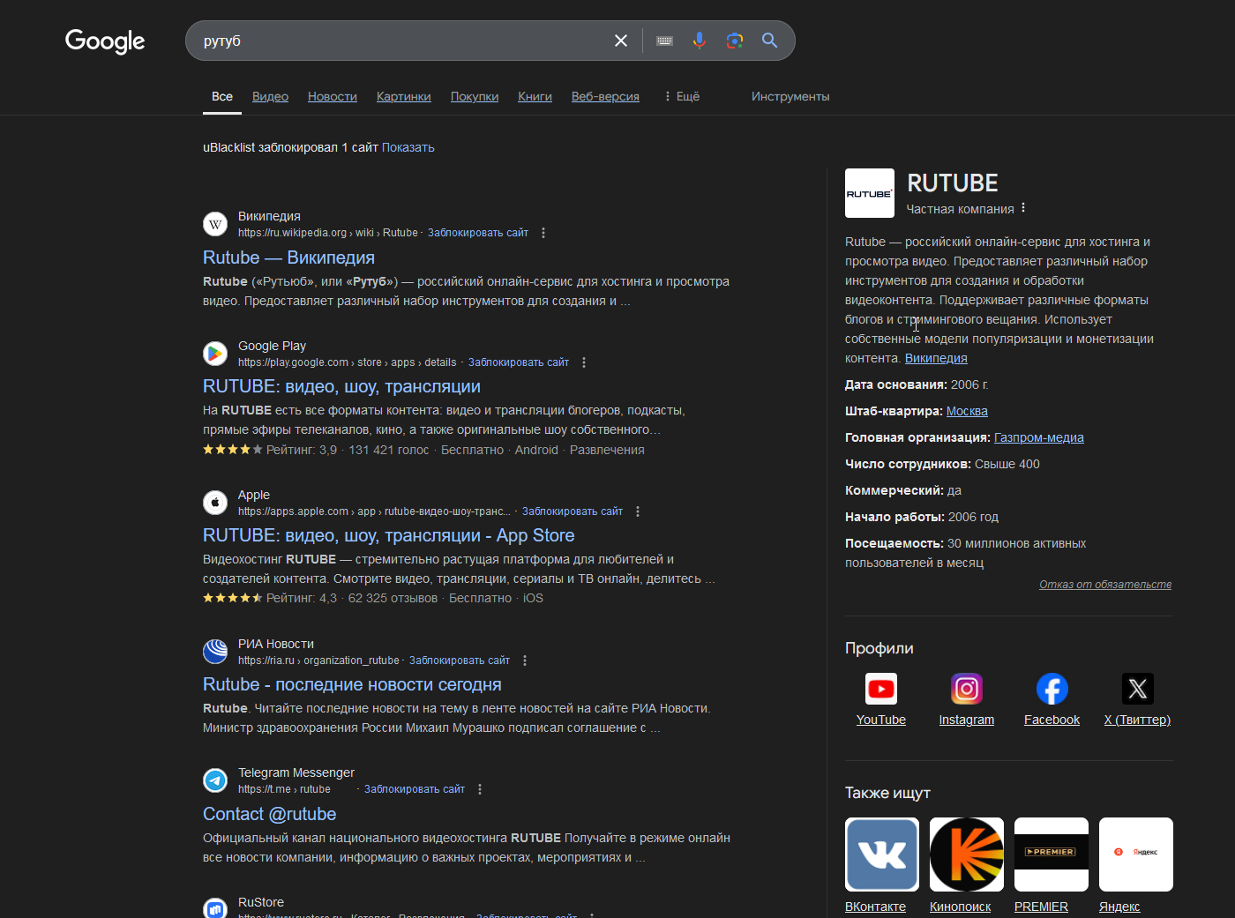Open the Инструменты search tools
The height and width of the screenshot is (918, 1235).
coord(790,96)
